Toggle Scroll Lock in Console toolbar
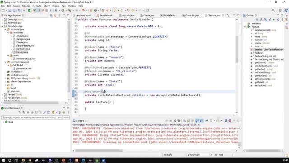 pyautogui.click(x=189, y=121)
